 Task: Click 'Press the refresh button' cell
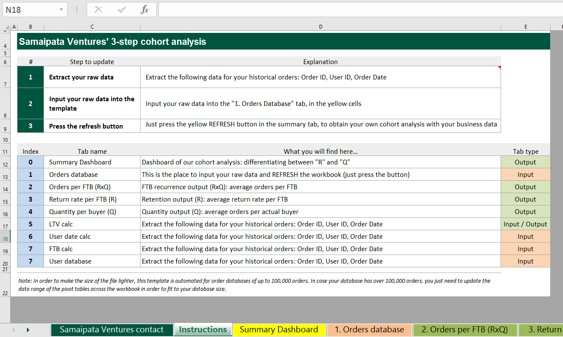point(92,126)
